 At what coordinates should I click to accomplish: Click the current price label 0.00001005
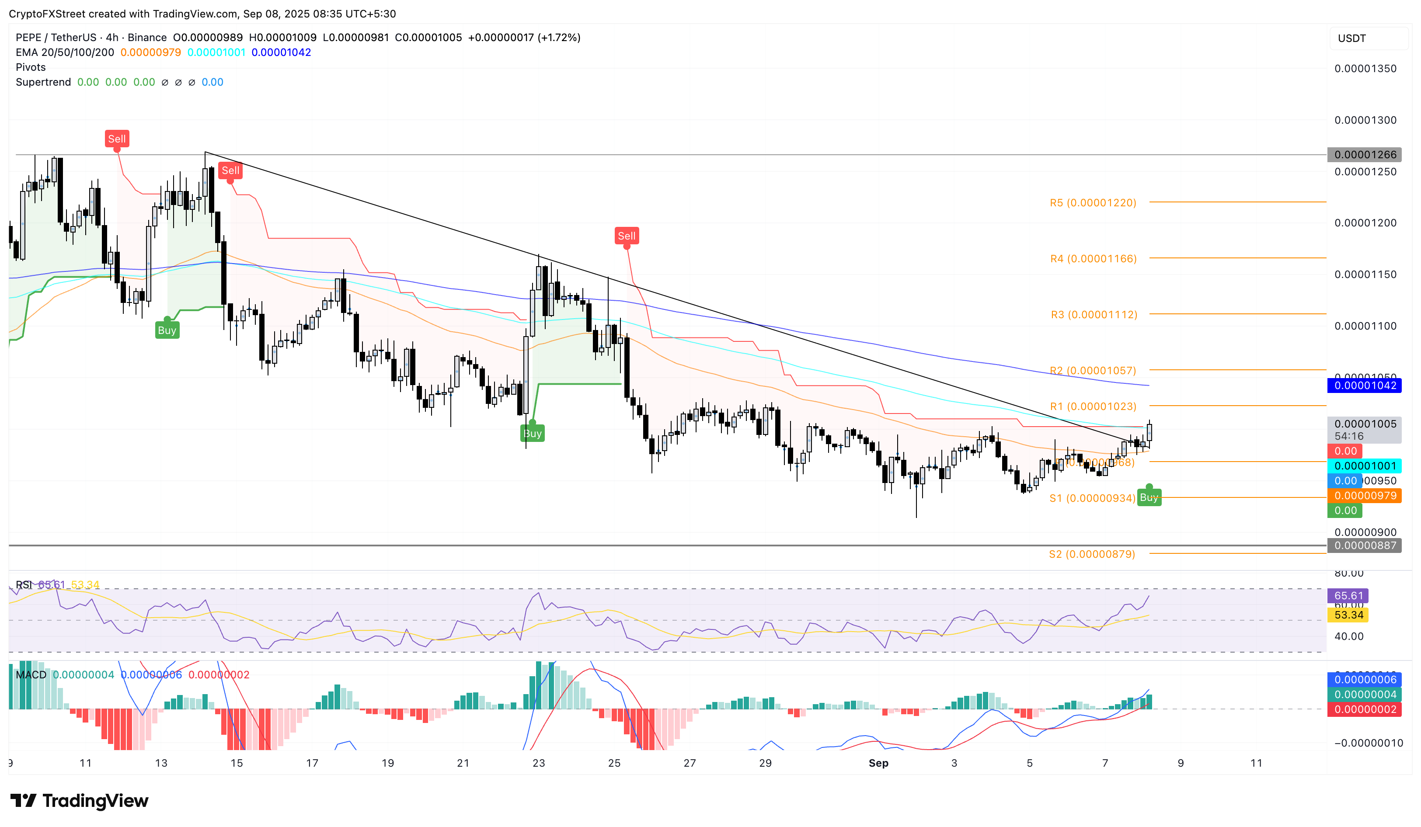(1365, 424)
